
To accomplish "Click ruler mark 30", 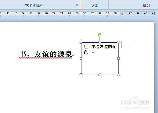I will pyautogui.click(x=84, y=13).
